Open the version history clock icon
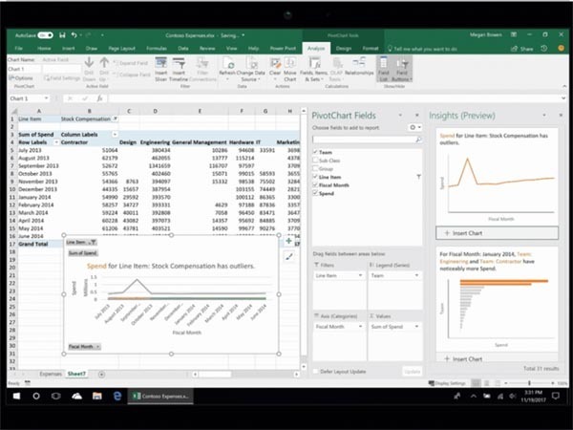The image size is (573, 430). (544, 49)
